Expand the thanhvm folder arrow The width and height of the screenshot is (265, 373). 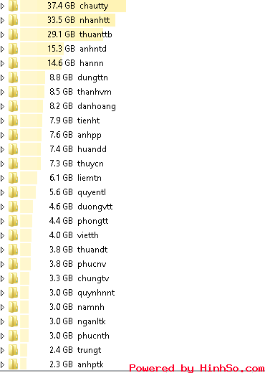3,92
